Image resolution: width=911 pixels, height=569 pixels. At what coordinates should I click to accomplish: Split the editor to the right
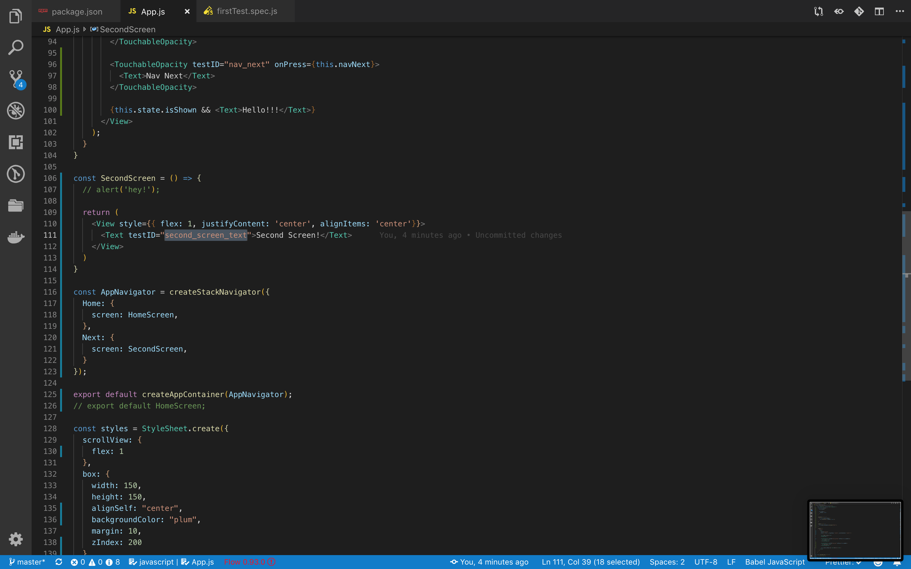[x=879, y=11]
